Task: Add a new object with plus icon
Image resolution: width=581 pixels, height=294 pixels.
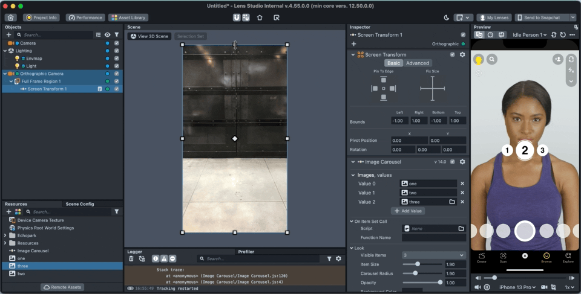Action: [8, 35]
